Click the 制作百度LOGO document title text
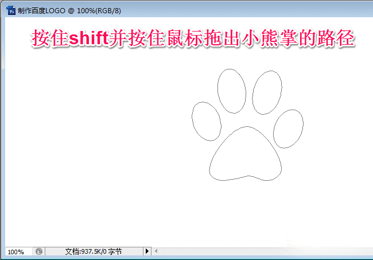The width and height of the screenshot is (373, 260). pos(41,11)
